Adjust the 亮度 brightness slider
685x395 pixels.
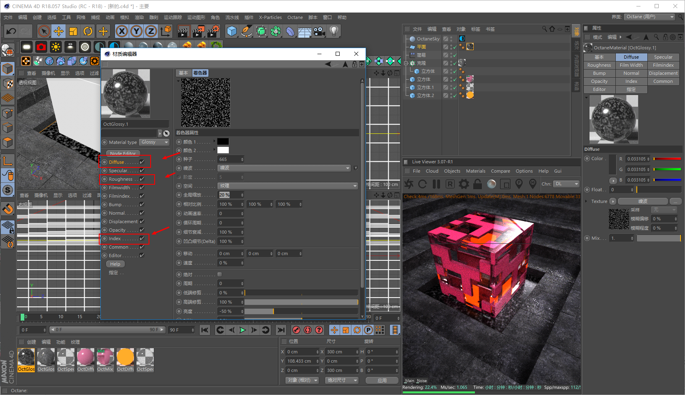[x=301, y=311]
